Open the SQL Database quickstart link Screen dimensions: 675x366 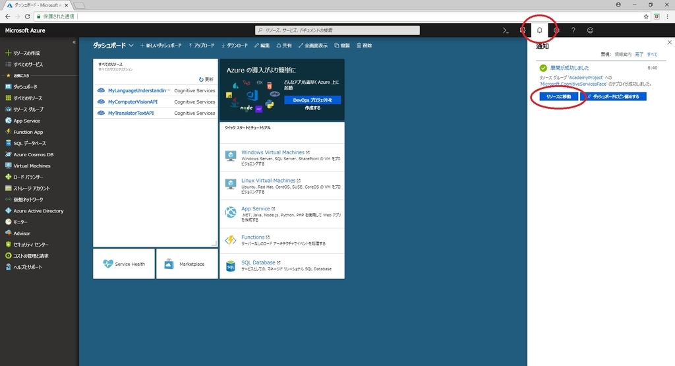(261, 262)
